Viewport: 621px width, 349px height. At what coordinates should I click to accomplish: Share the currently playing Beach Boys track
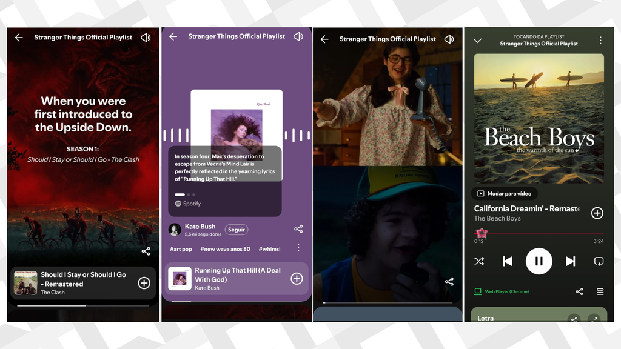pyautogui.click(x=579, y=291)
